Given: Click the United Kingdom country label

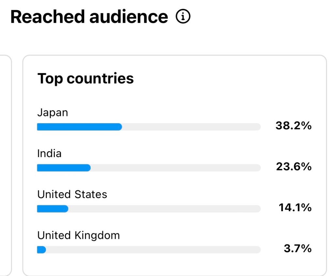Looking at the screenshot, I should click(78, 235).
